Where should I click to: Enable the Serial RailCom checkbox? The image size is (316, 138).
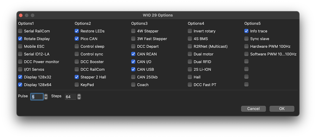pyautogui.click(x=20, y=31)
